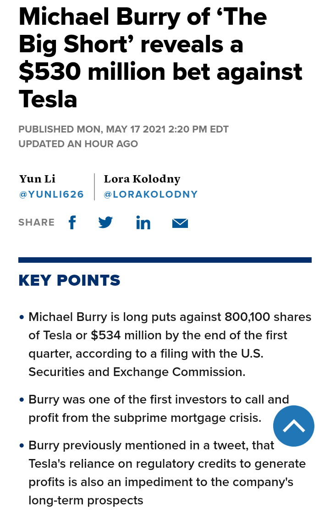Open author Yun Li's profile
330x520 pixels.
pyautogui.click(x=37, y=179)
